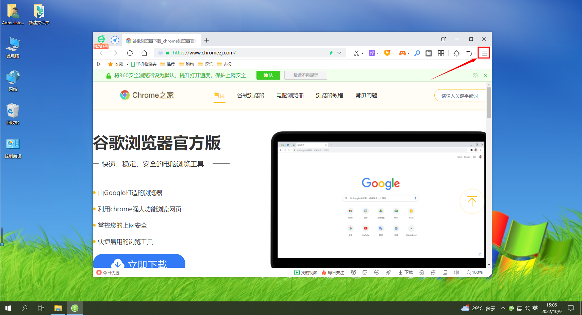Click the address bar URL field
The image size is (582, 315).
coord(251,53)
